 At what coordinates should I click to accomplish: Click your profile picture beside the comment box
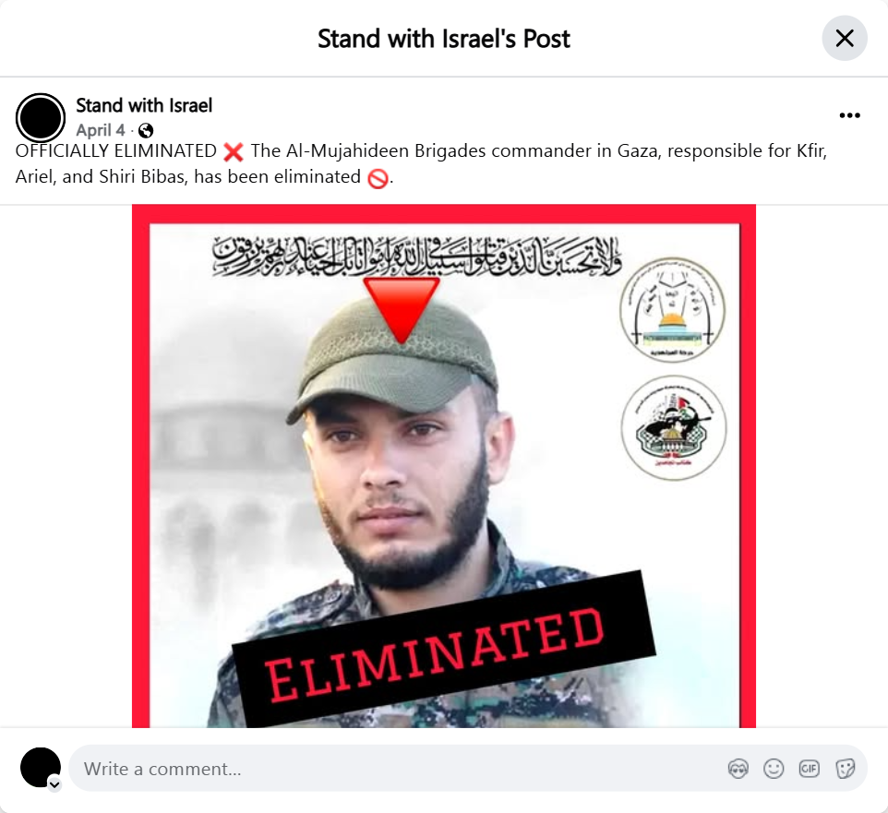[41, 767]
